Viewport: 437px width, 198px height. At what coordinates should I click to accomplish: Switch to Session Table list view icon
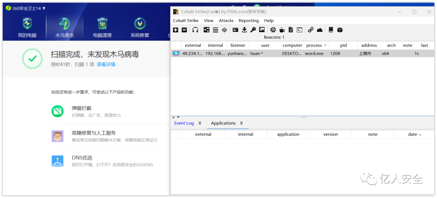[x=215, y=30]
